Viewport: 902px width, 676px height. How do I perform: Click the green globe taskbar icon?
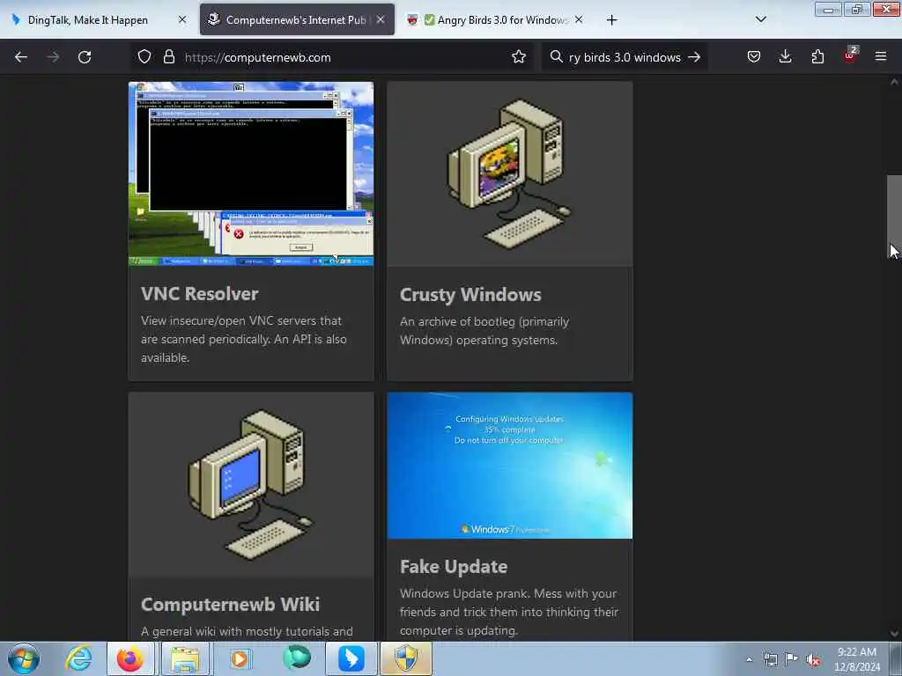click(297, 658)
